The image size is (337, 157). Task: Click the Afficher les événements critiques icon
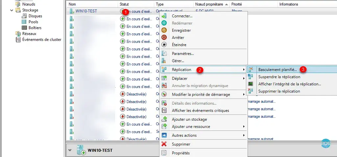pos(164,111)
